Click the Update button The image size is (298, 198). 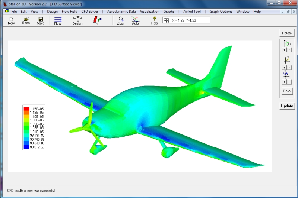(287, 106)
